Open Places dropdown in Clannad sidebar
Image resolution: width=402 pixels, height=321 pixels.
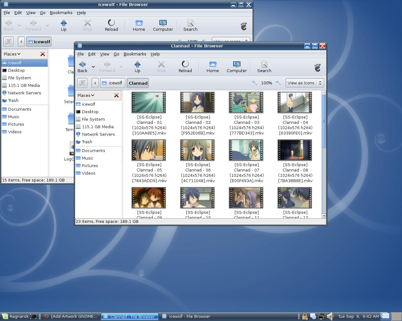point(86,95)
